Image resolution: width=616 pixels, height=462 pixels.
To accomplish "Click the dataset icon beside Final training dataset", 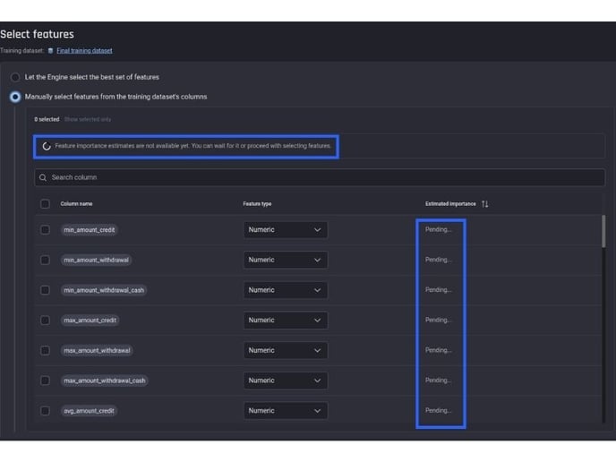I will tap(50, 51).
